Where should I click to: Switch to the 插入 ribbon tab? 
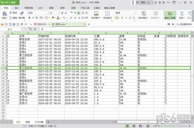click(17, 8)
